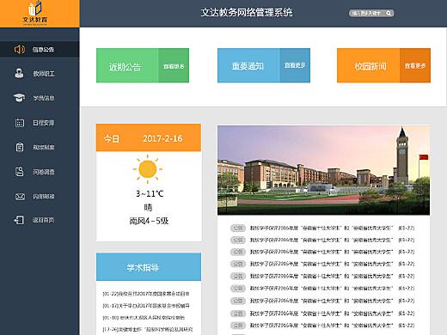This screenshot has width=447, height=335.
Task: Open the 内部邮箱 envelope icon
Action: click(20, 197)
